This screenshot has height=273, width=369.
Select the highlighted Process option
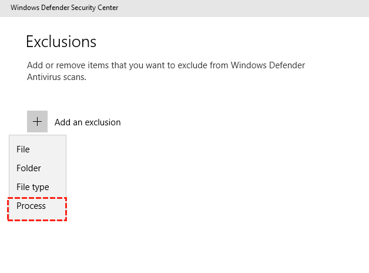tap(31, 207)
